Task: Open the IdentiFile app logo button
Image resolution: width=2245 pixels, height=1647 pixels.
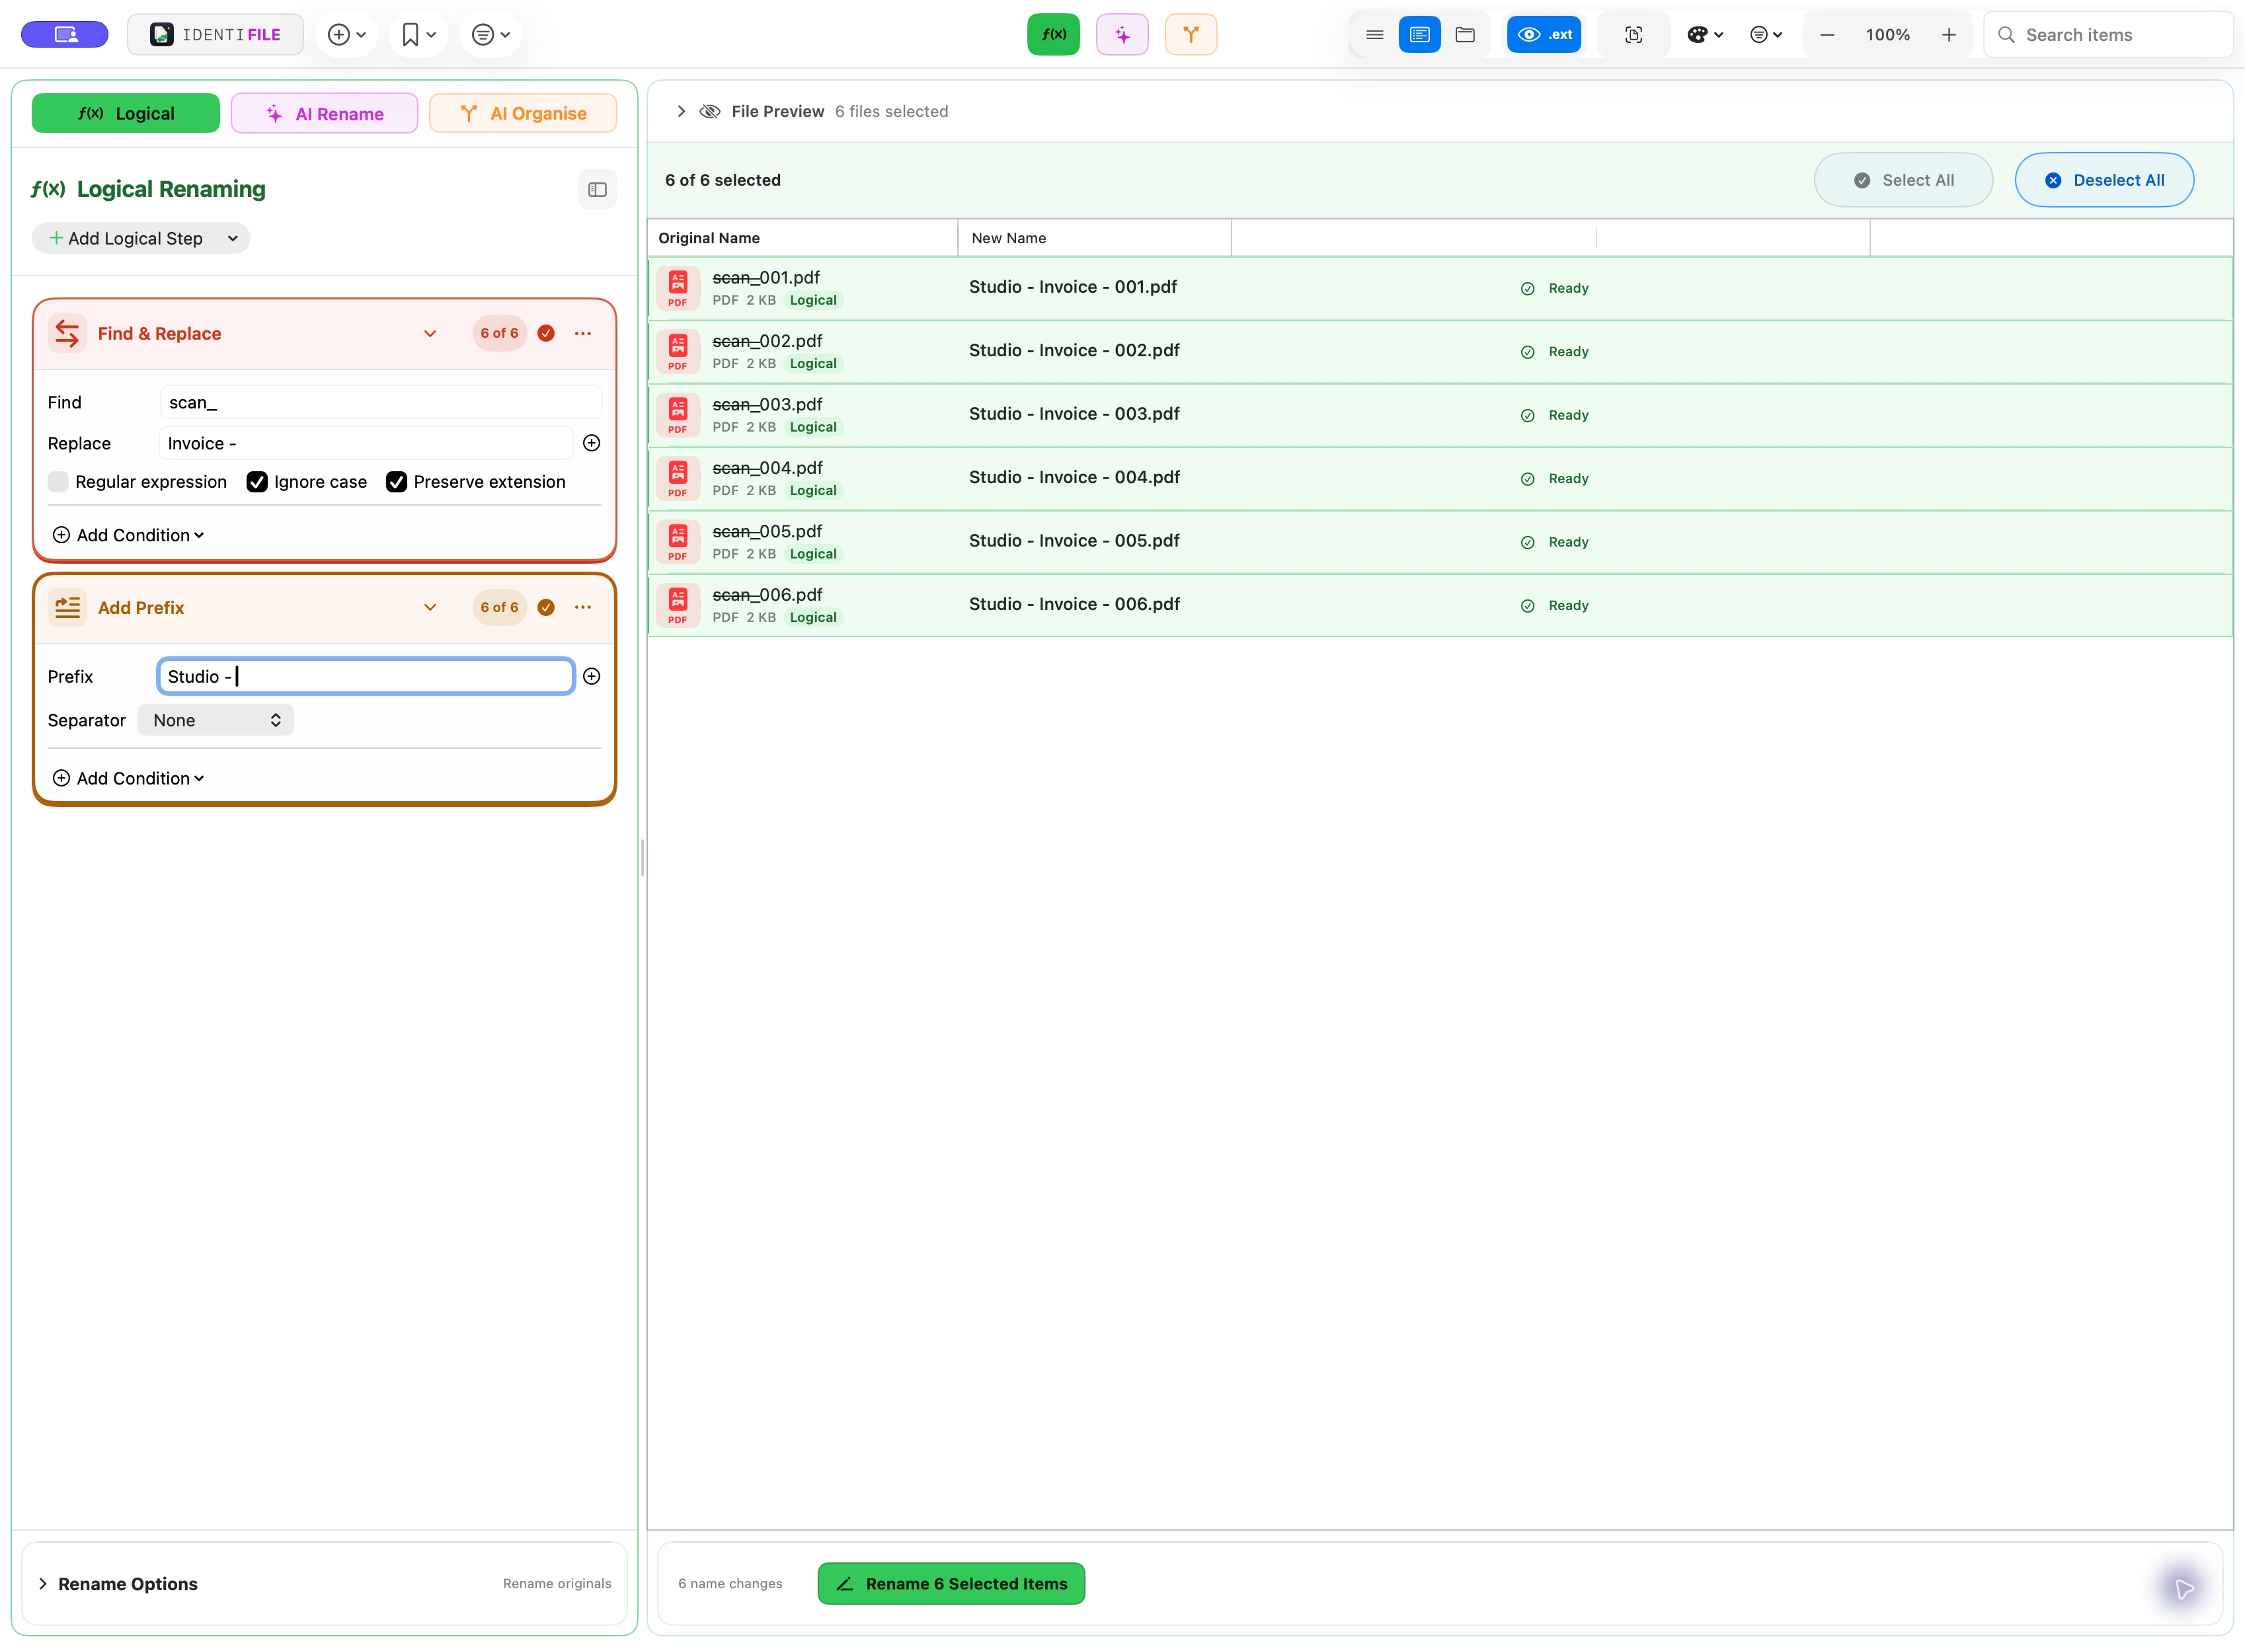Action: click(x=216, y=35)
